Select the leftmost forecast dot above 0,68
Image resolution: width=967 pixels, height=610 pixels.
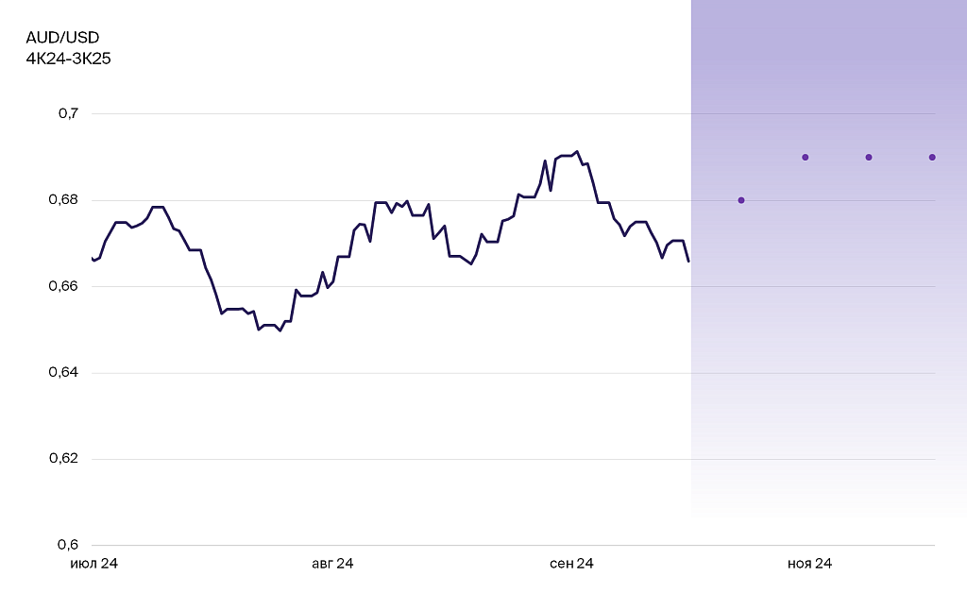(741, 200)
